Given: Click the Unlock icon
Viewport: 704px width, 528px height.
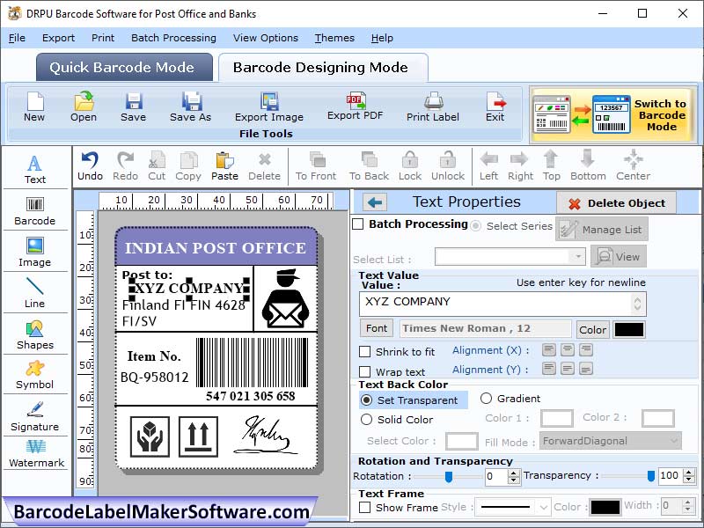Looking at the screenshot, I should [448, 166].
